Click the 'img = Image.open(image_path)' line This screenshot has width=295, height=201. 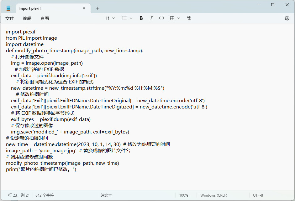[47, 63]
